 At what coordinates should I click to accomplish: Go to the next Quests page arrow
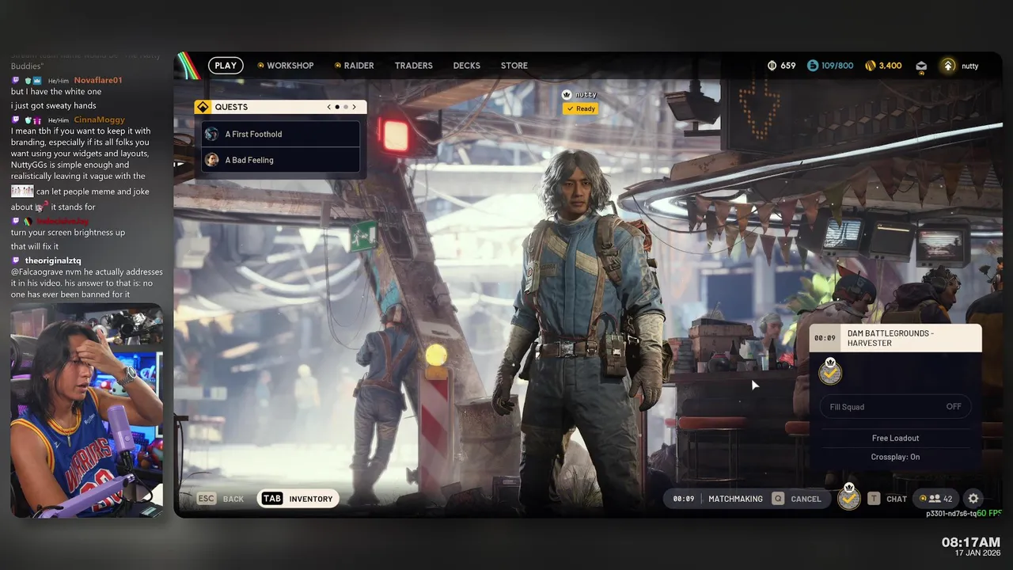[354, 107]
